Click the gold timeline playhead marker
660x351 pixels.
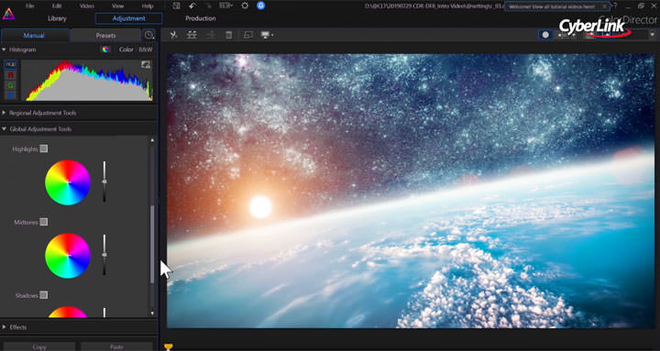[x=169, y=346]
